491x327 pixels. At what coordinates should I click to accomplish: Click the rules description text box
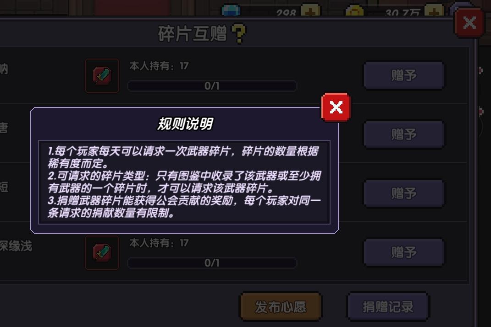click(x=184, y=182)
